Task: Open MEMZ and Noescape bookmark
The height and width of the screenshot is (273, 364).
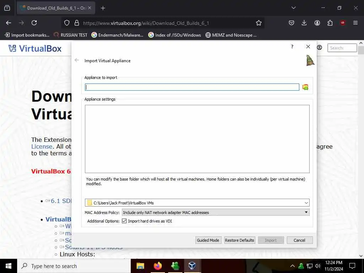Action: pyautogui.click(x=231, y=35)
